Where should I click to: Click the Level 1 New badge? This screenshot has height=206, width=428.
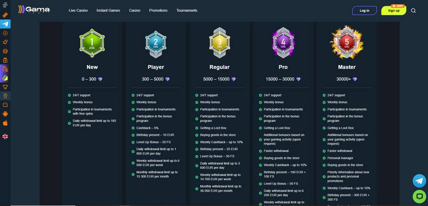(x=92, y=43)
